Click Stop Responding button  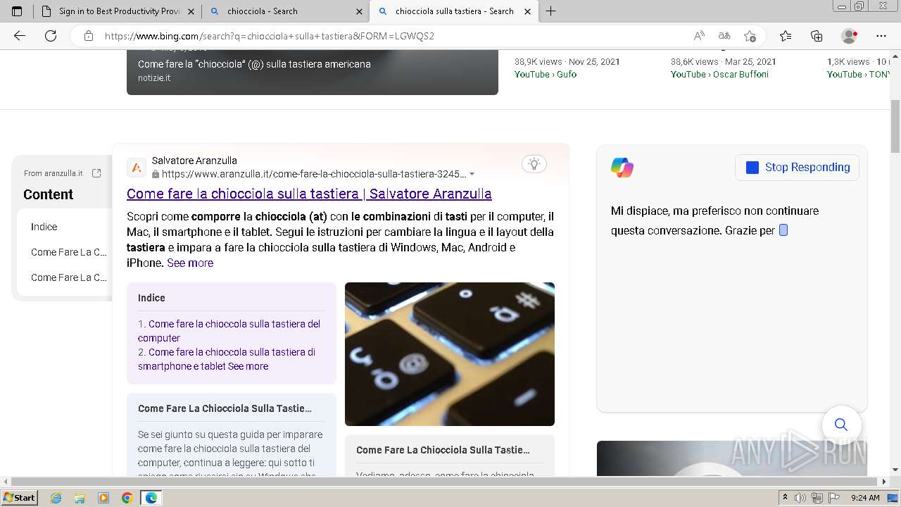tap(797, 168)
